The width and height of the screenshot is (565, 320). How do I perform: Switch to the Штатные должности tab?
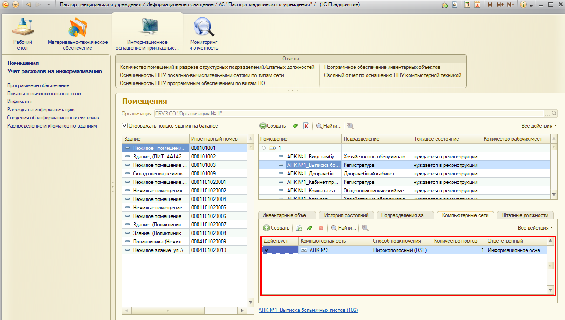pyautogui.click(x=525, y=215)
